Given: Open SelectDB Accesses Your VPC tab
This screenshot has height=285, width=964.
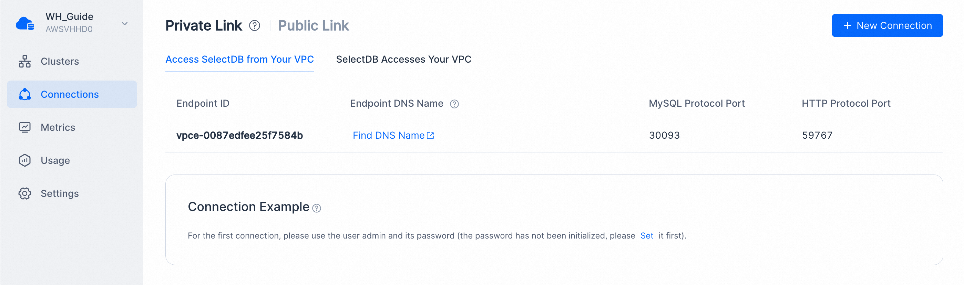Looking at the screenshot, I should coord(403,59).
